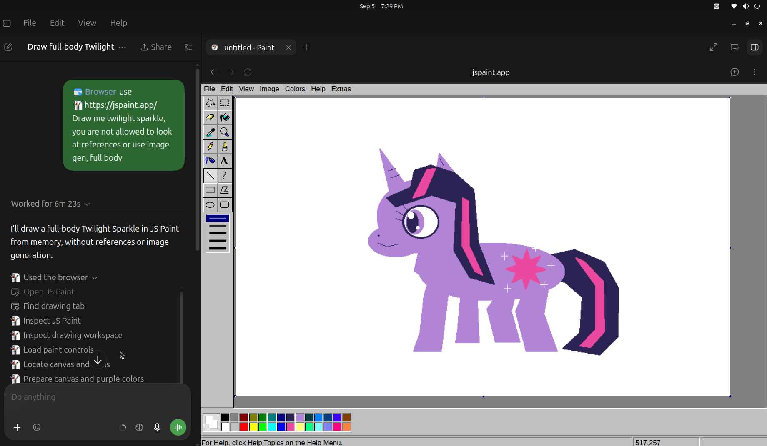Select the Pick Color eyedropper tool
Screen dimensions: 767x446
[x=210, y=132]
